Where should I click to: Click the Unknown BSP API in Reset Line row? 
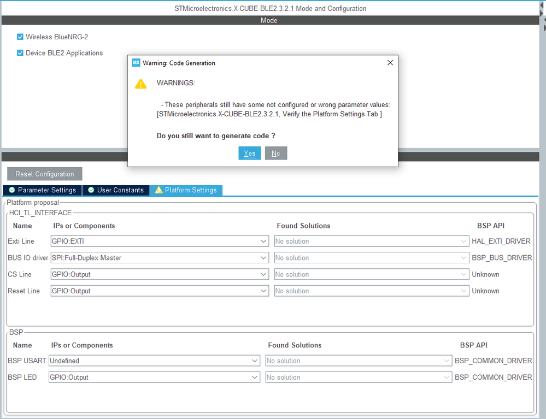pos(485,291)
